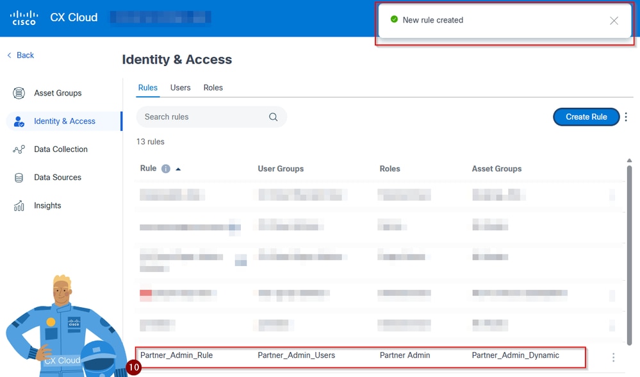Go Back using the chevron link
Screen dimensions: 640x377
21,55
